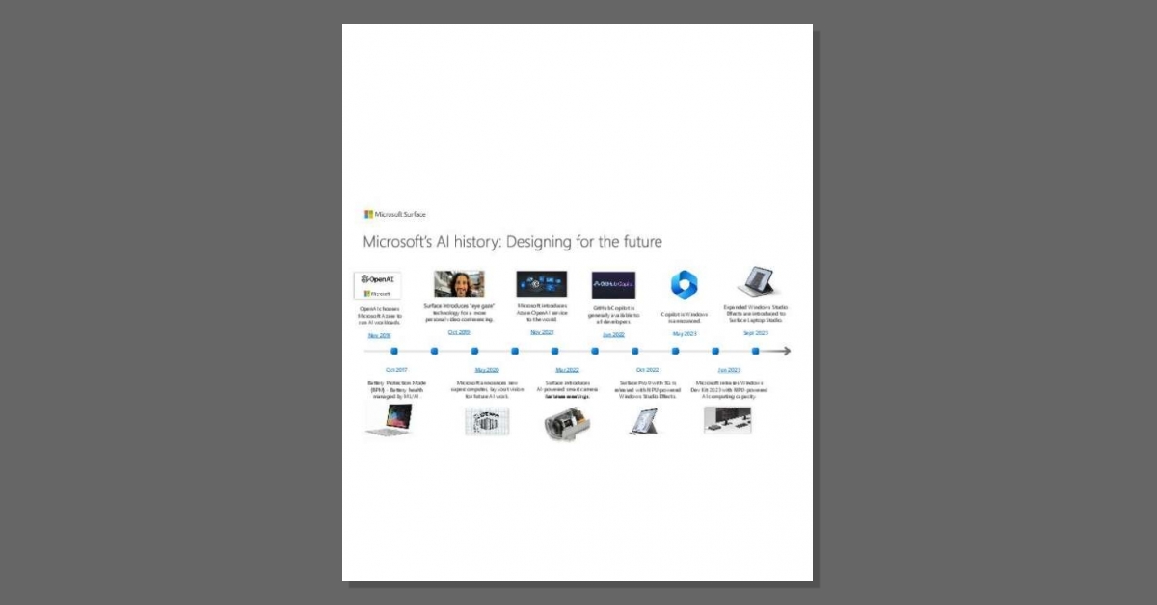Image resolution: width=1157 pixels, height=605 pixels.
Task: Click the Expanded Windows Studio Effects text
Action: 755,312
